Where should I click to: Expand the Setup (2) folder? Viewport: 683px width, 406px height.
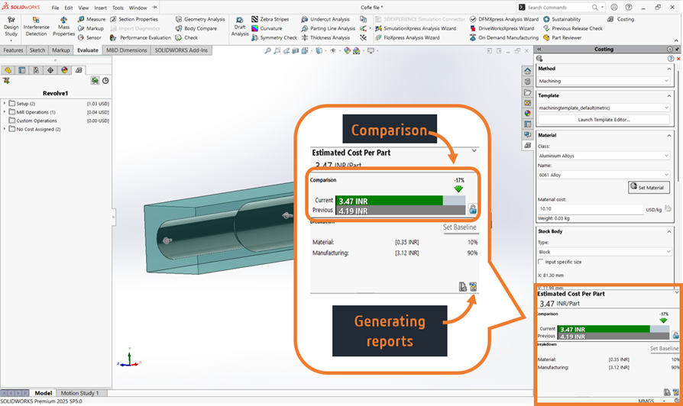[x=5, y=104]
